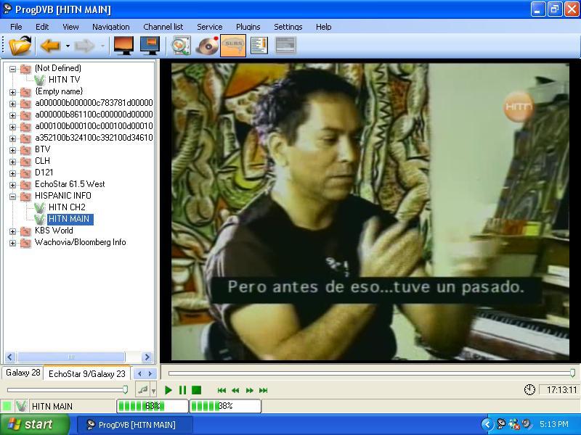Toggle the SUBS subtitles button
The image size is (581, 435).
[233, 46]
